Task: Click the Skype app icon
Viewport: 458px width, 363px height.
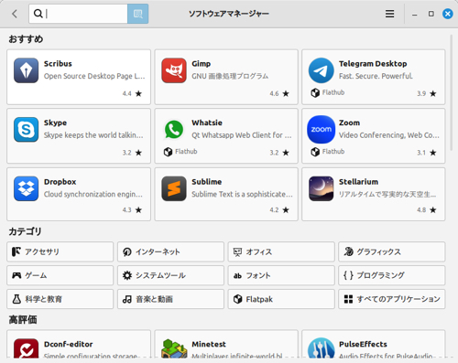Action: point(26,130)
